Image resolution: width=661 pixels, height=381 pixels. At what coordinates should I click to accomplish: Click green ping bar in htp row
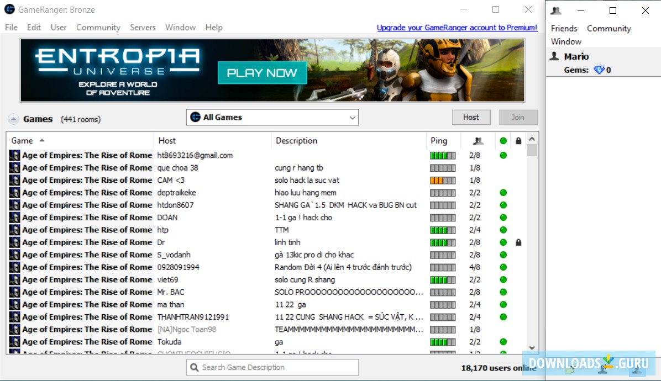pos(443,230)
